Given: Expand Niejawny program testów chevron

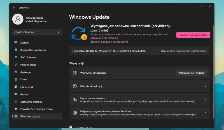Looking at the screenshot, I should pos(205,113).
